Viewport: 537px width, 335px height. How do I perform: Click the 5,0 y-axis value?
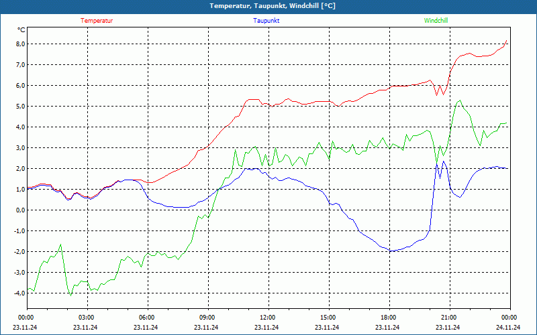pyautogui.click(x=21, y=107)
